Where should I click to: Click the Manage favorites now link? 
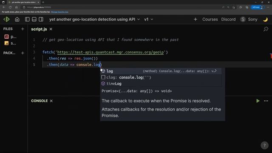click(x=59, y=12)
